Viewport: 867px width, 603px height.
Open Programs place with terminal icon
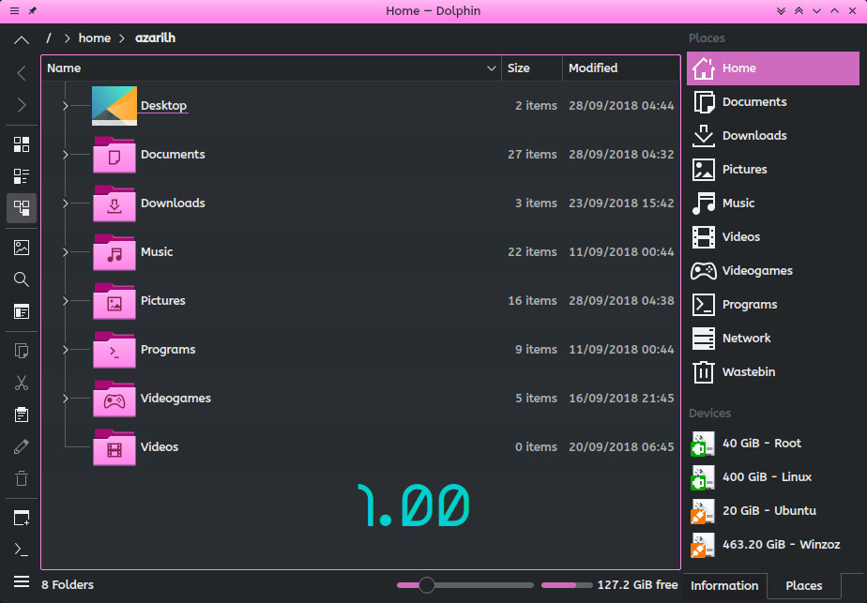tap(773, 304)
